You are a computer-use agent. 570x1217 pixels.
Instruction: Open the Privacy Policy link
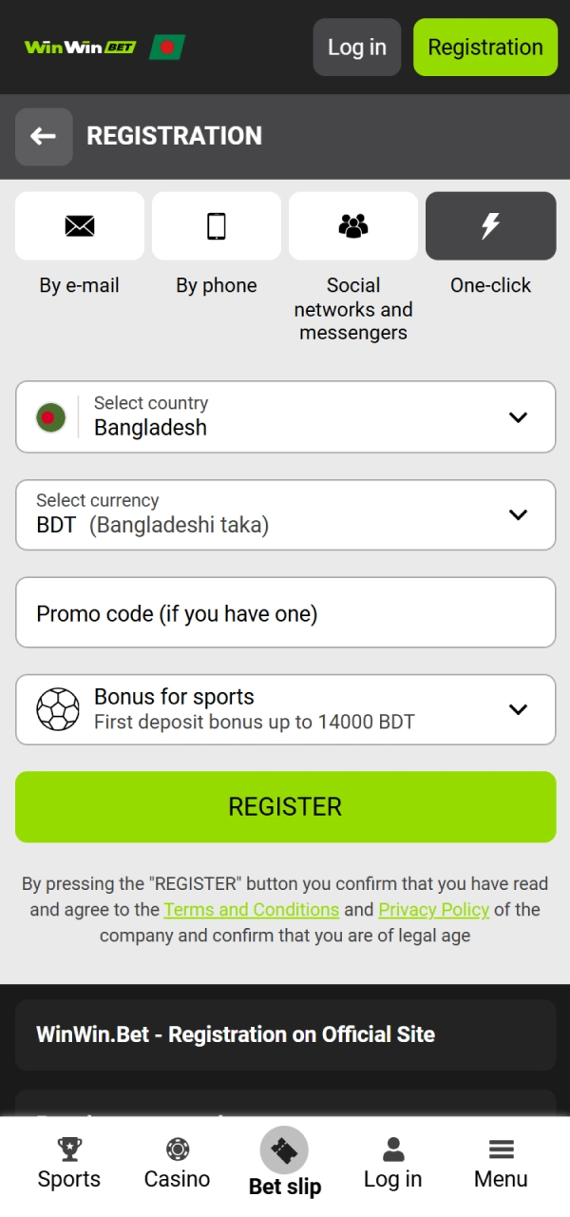(x=433, y=909)
